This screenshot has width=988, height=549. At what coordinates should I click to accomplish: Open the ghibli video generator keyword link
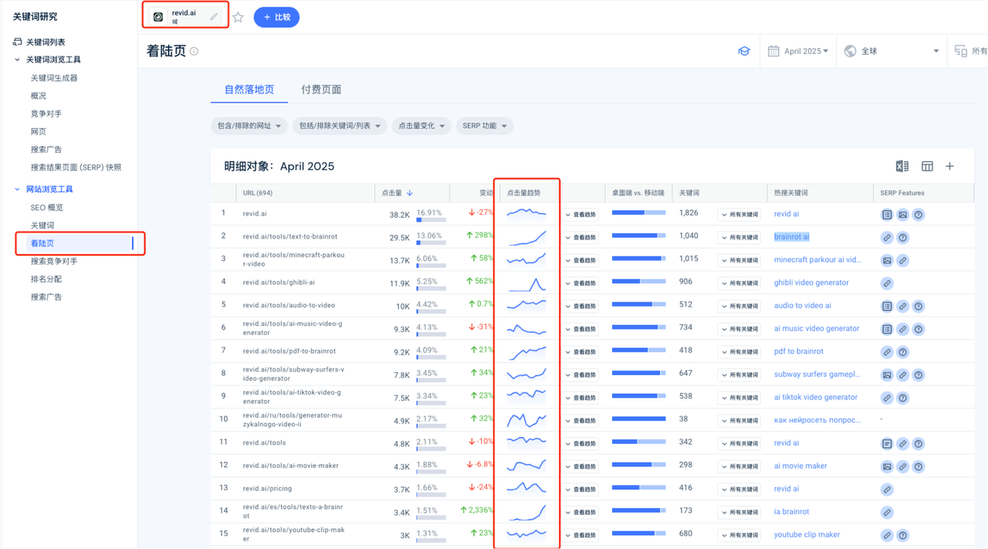[x=811, y=283]
